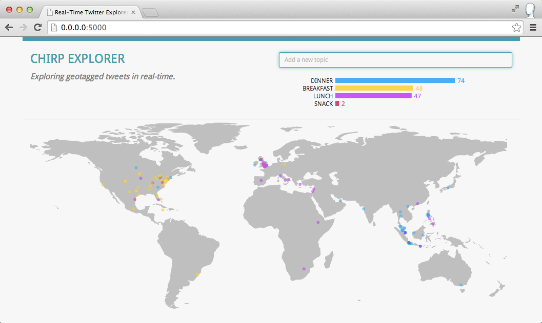Click the purple tweet dot in southern Africa
Screen dimensions: 542x323
pos(304,269)
